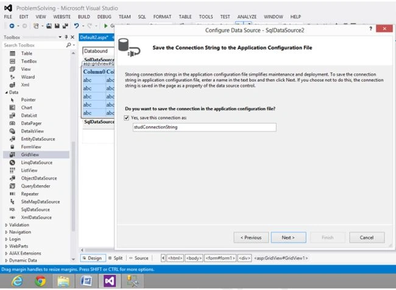Click the Chart control icon in Toolbox

point(12,108)
